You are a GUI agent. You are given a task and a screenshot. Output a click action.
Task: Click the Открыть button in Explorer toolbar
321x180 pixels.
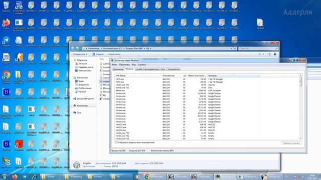98,54
